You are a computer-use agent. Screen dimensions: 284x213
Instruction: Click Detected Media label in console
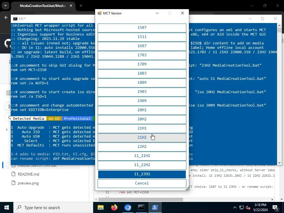29,118
